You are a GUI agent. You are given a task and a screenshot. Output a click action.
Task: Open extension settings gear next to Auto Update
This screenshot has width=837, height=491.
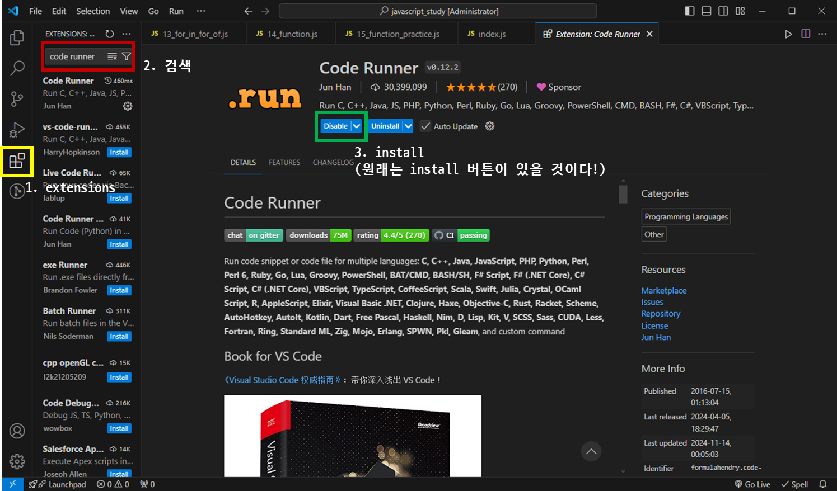(490, 126)
